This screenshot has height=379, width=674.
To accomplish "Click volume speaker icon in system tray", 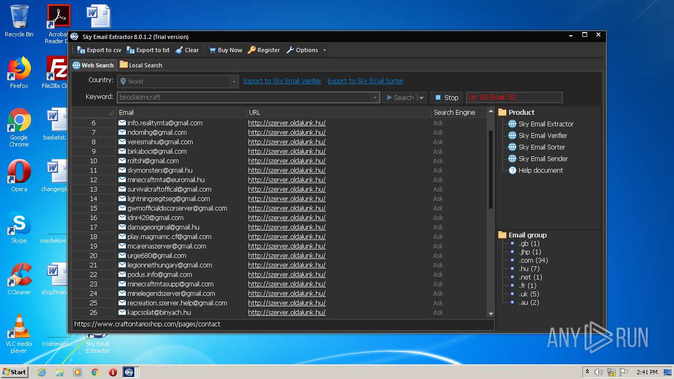I will pos(599,372).
